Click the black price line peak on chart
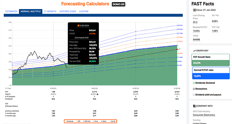The image size is (232, 124). pos(35,51)
